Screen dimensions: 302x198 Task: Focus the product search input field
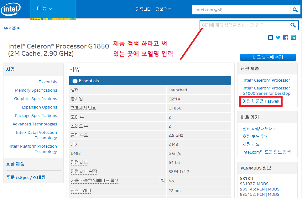(244, 25)
